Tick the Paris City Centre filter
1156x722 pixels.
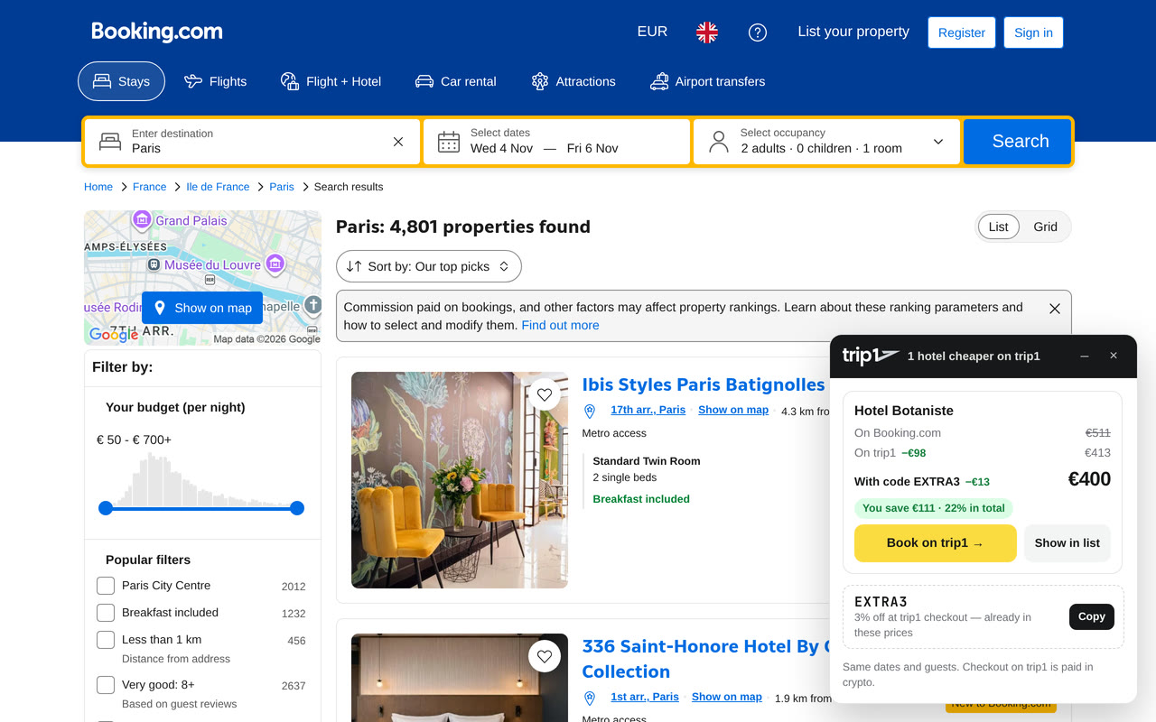coord(106,586)
